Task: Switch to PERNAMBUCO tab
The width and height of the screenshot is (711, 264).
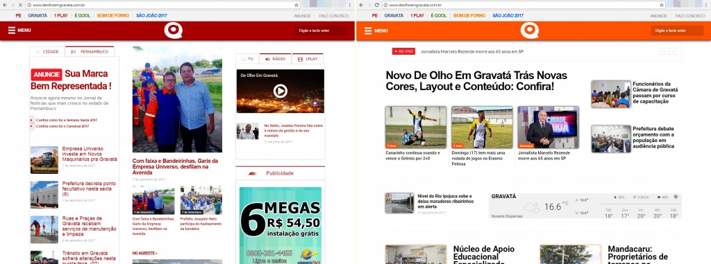Action: 90,52
